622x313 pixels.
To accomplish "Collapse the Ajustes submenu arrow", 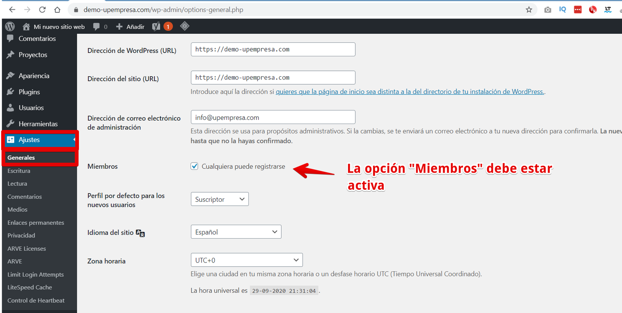I will pyautogui.click(x=74, y=140).
